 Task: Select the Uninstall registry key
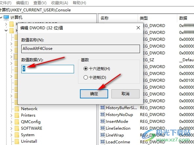(x=29, y=141)
